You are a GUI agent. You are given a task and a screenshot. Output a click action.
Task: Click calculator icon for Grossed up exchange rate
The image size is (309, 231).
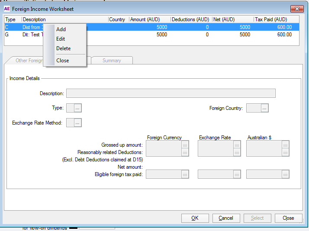(237, 145)
